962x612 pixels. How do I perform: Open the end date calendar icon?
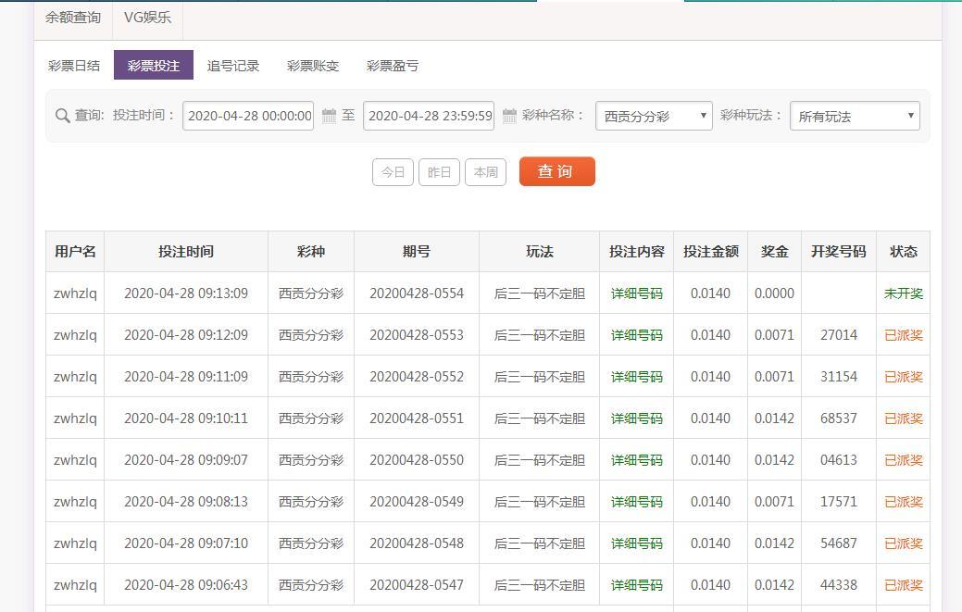(x=509, y=116)
